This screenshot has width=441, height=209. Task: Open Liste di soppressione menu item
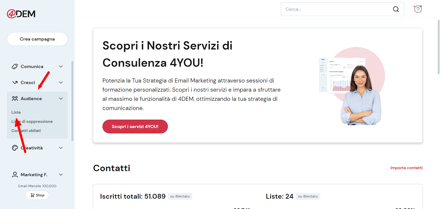tap(32, 122)
